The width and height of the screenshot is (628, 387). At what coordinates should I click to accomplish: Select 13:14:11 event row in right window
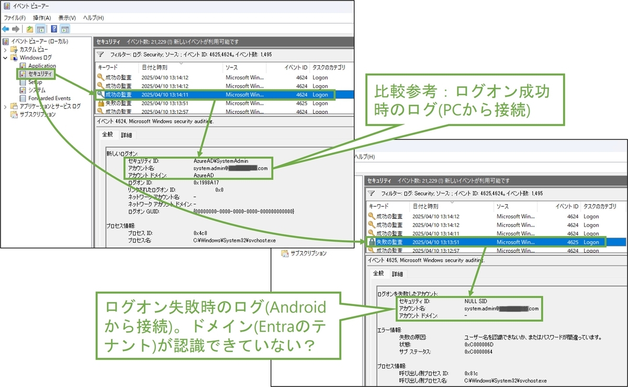(x=496, y=233)
